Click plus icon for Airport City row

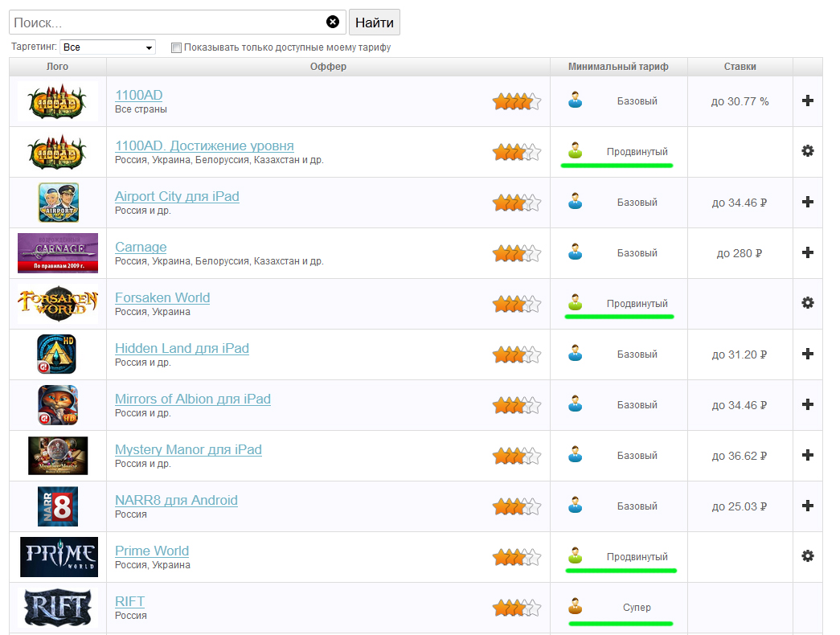point(808,202)
